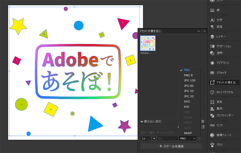Select the large olive-green circle on the canvas
The width and height of the screenshot is (241, 153).
(x=21, y=104)
